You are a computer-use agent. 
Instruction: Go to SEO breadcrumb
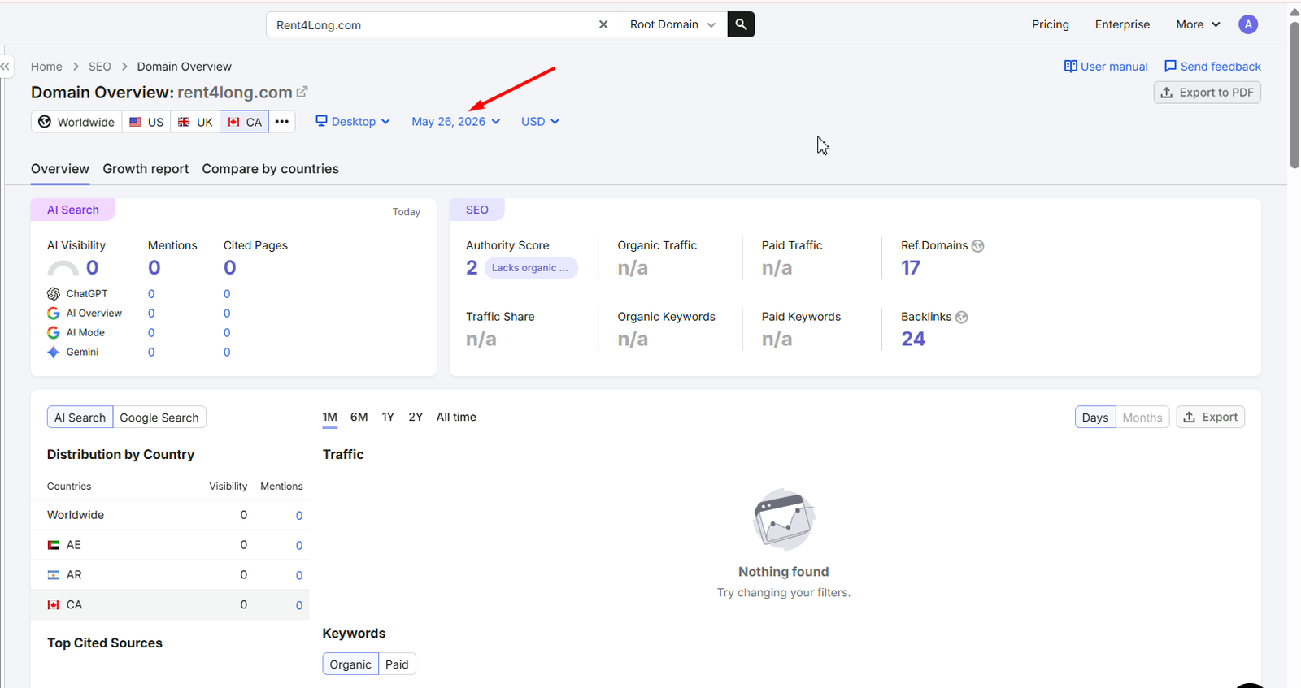pos(100,67)
